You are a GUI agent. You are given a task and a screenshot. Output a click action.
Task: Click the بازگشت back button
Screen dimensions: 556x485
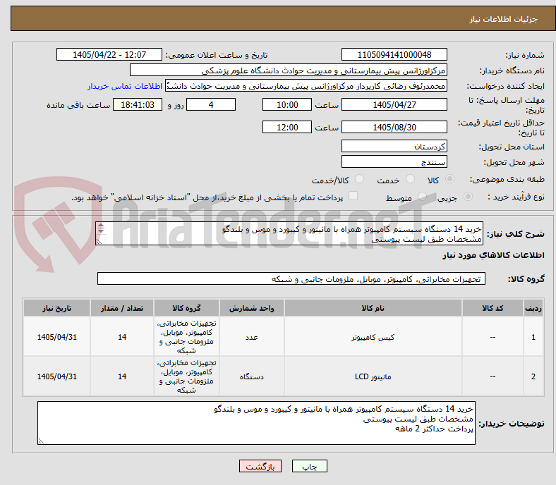pyautogui.click(x=260, y=466)
